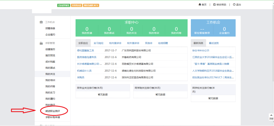
Task: Select the 双选会 tab
Action: 149,43
